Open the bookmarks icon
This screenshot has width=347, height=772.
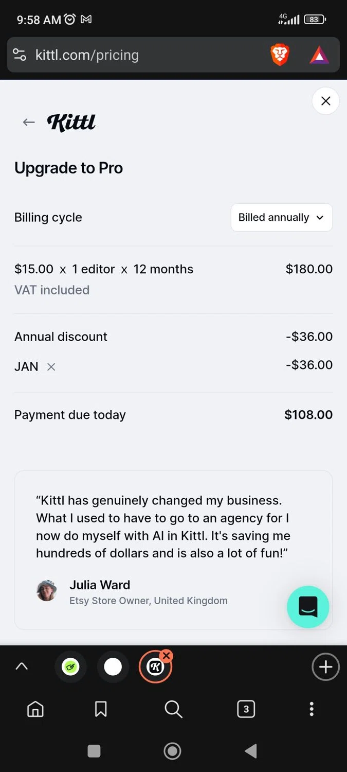[x=101, y=709]
